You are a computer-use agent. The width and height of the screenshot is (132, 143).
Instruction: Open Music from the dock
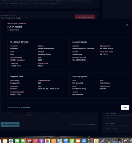point(35,141)
